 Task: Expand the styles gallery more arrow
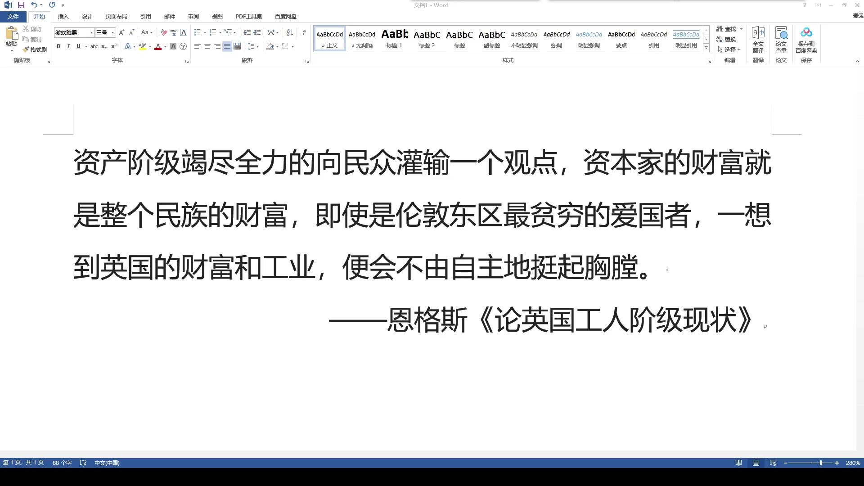point(706,48)
